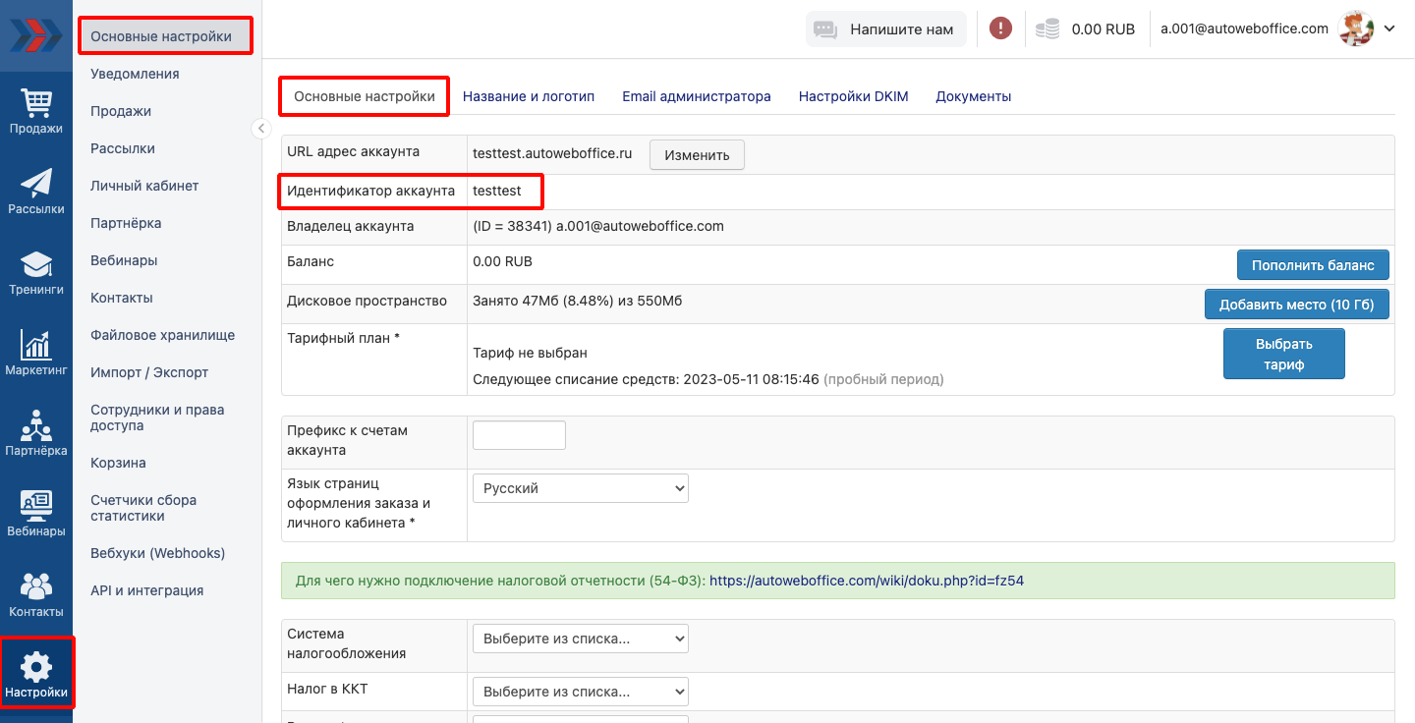
Task: Open the 54-ФЗ wiki link
Action: (866, 581)
